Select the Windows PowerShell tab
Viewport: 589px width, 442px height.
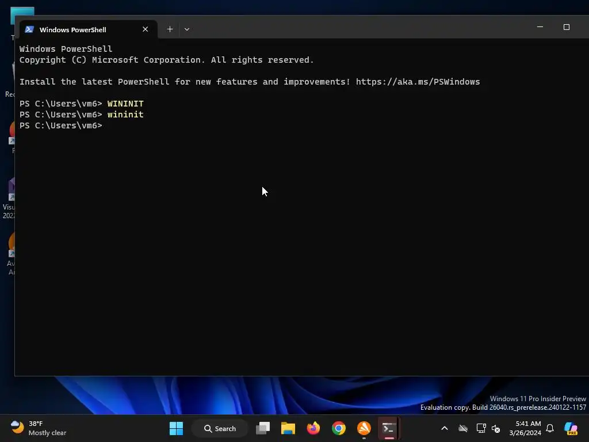[88, 29]
